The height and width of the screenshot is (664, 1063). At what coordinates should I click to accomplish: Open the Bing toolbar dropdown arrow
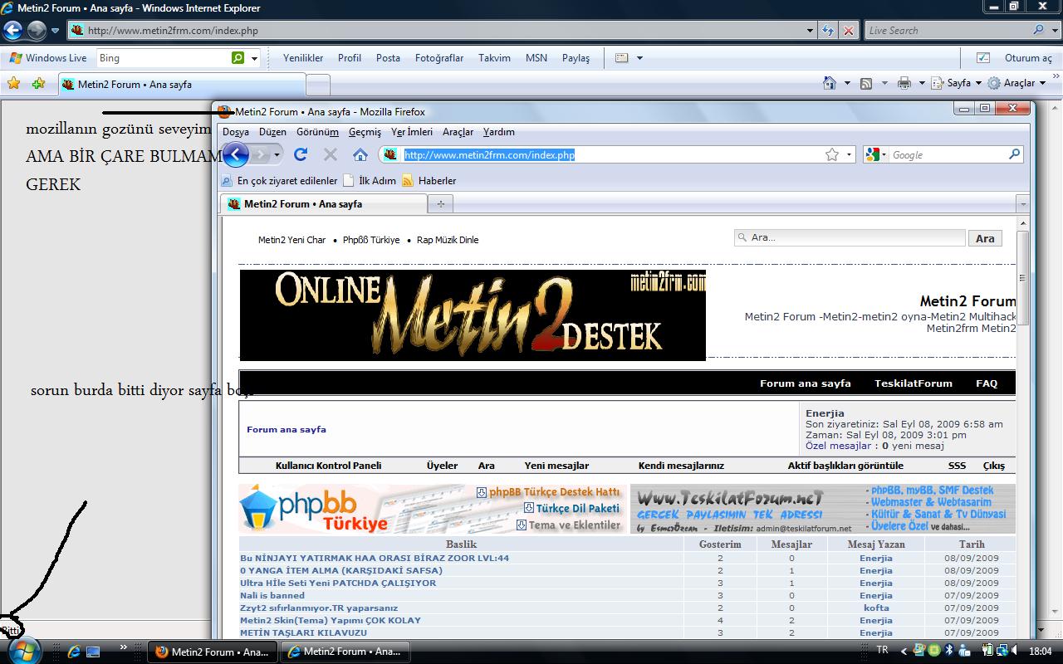coord(254,58)
